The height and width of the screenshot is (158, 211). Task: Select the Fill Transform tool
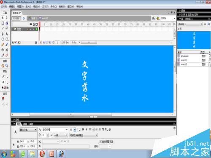coord(7,23)
